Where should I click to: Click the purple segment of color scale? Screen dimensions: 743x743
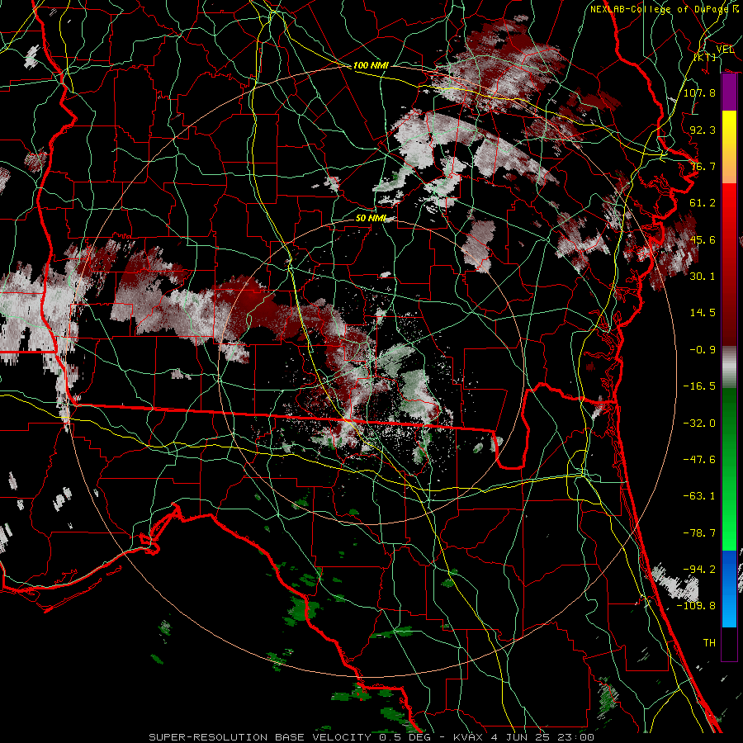[x=729, y=92]
